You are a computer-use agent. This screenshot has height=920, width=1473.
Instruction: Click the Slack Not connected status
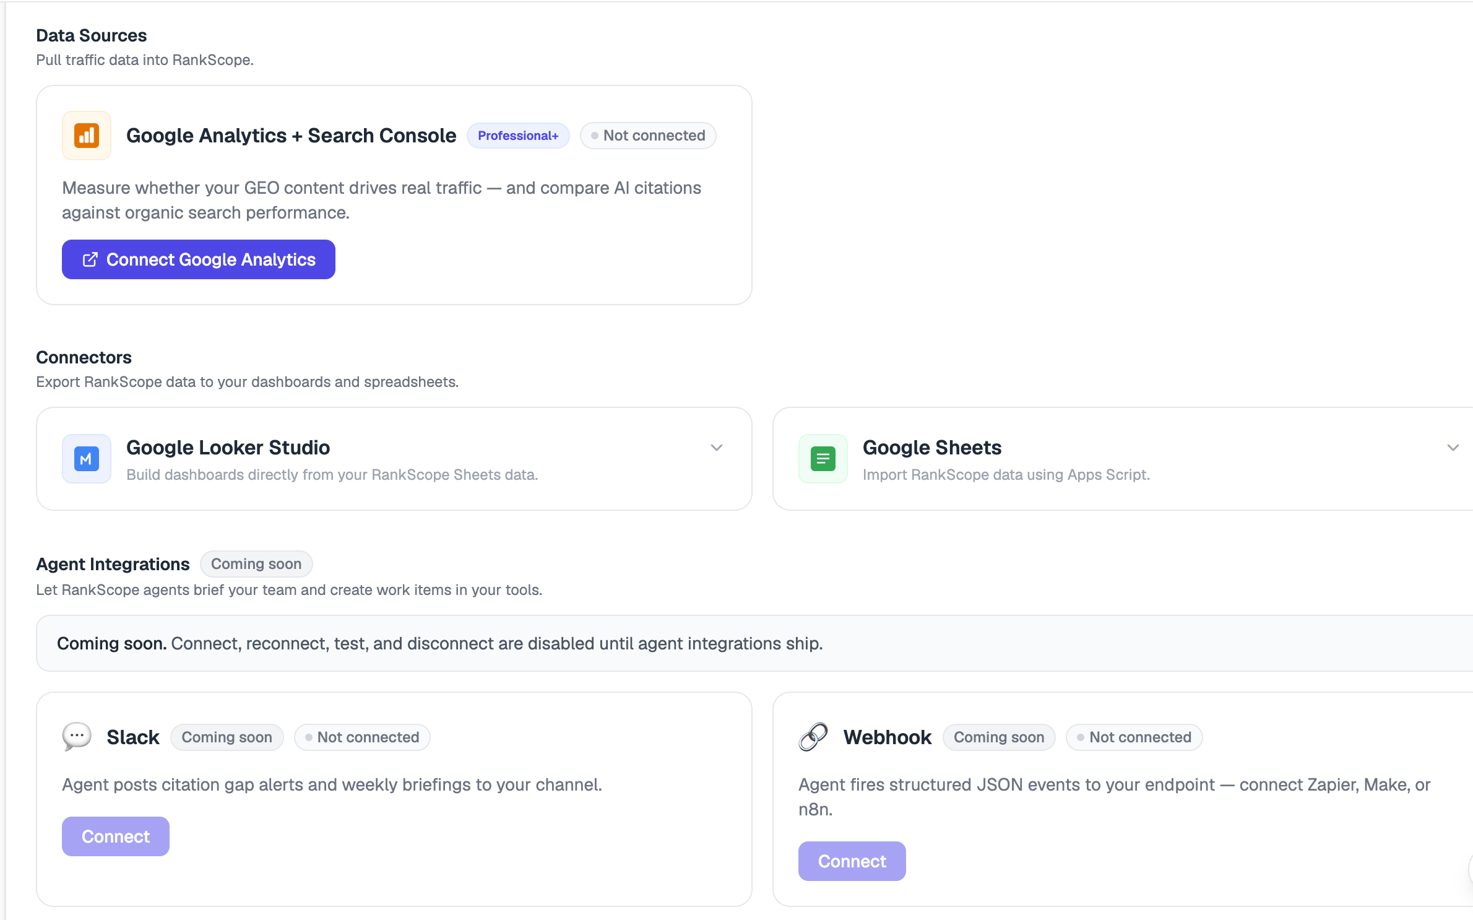(x=362, y=737)
